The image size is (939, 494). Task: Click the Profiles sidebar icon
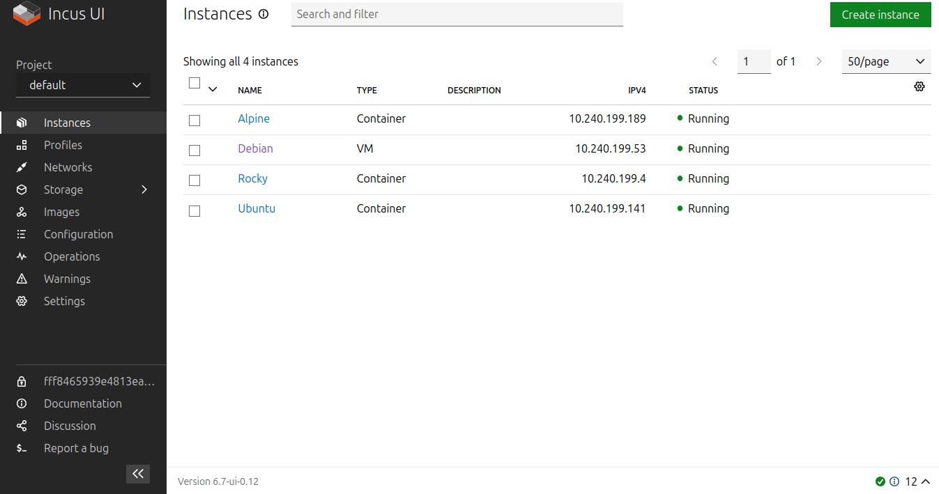[x=22, y=145]
